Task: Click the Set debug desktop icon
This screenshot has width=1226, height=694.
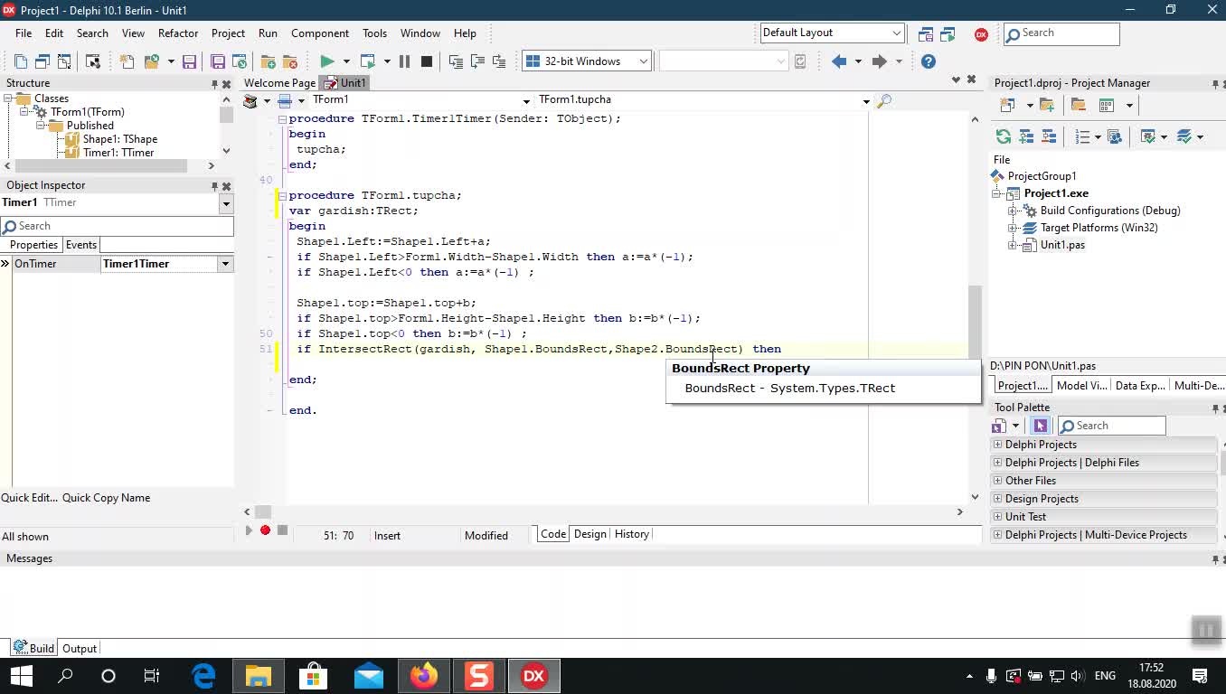Action: (948, 34)
